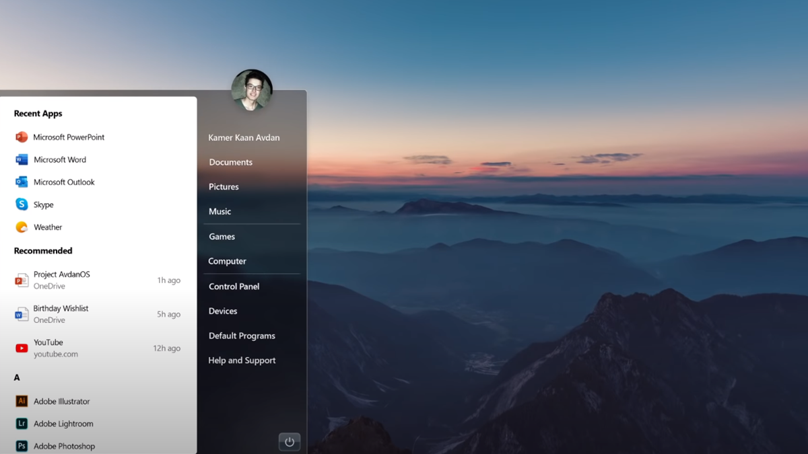Open Pictures from the start menu

[224, 187]
